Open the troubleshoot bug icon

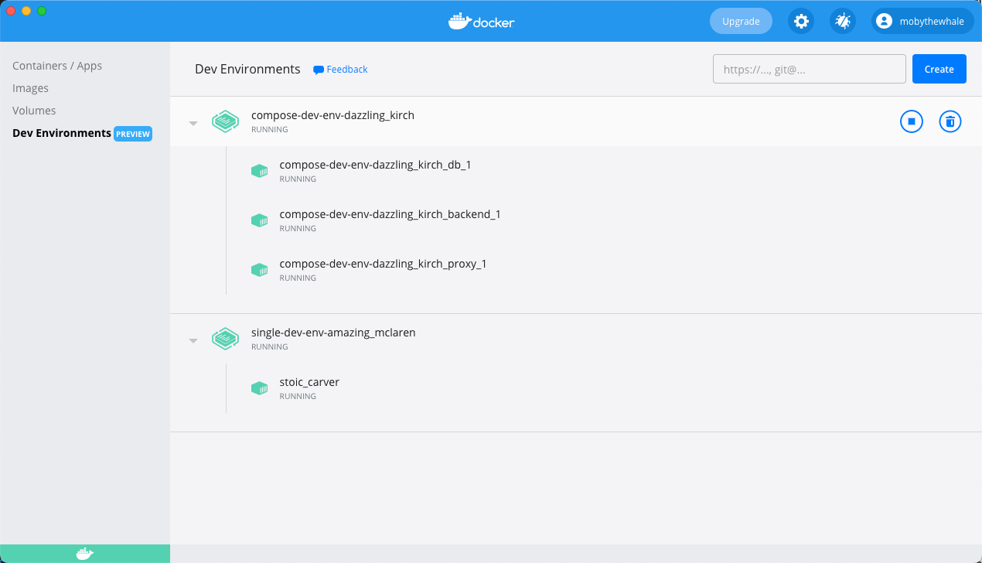pos(843,22)
